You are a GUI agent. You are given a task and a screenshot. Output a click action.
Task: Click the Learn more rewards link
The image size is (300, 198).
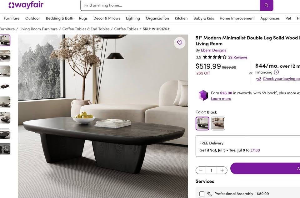221,99
